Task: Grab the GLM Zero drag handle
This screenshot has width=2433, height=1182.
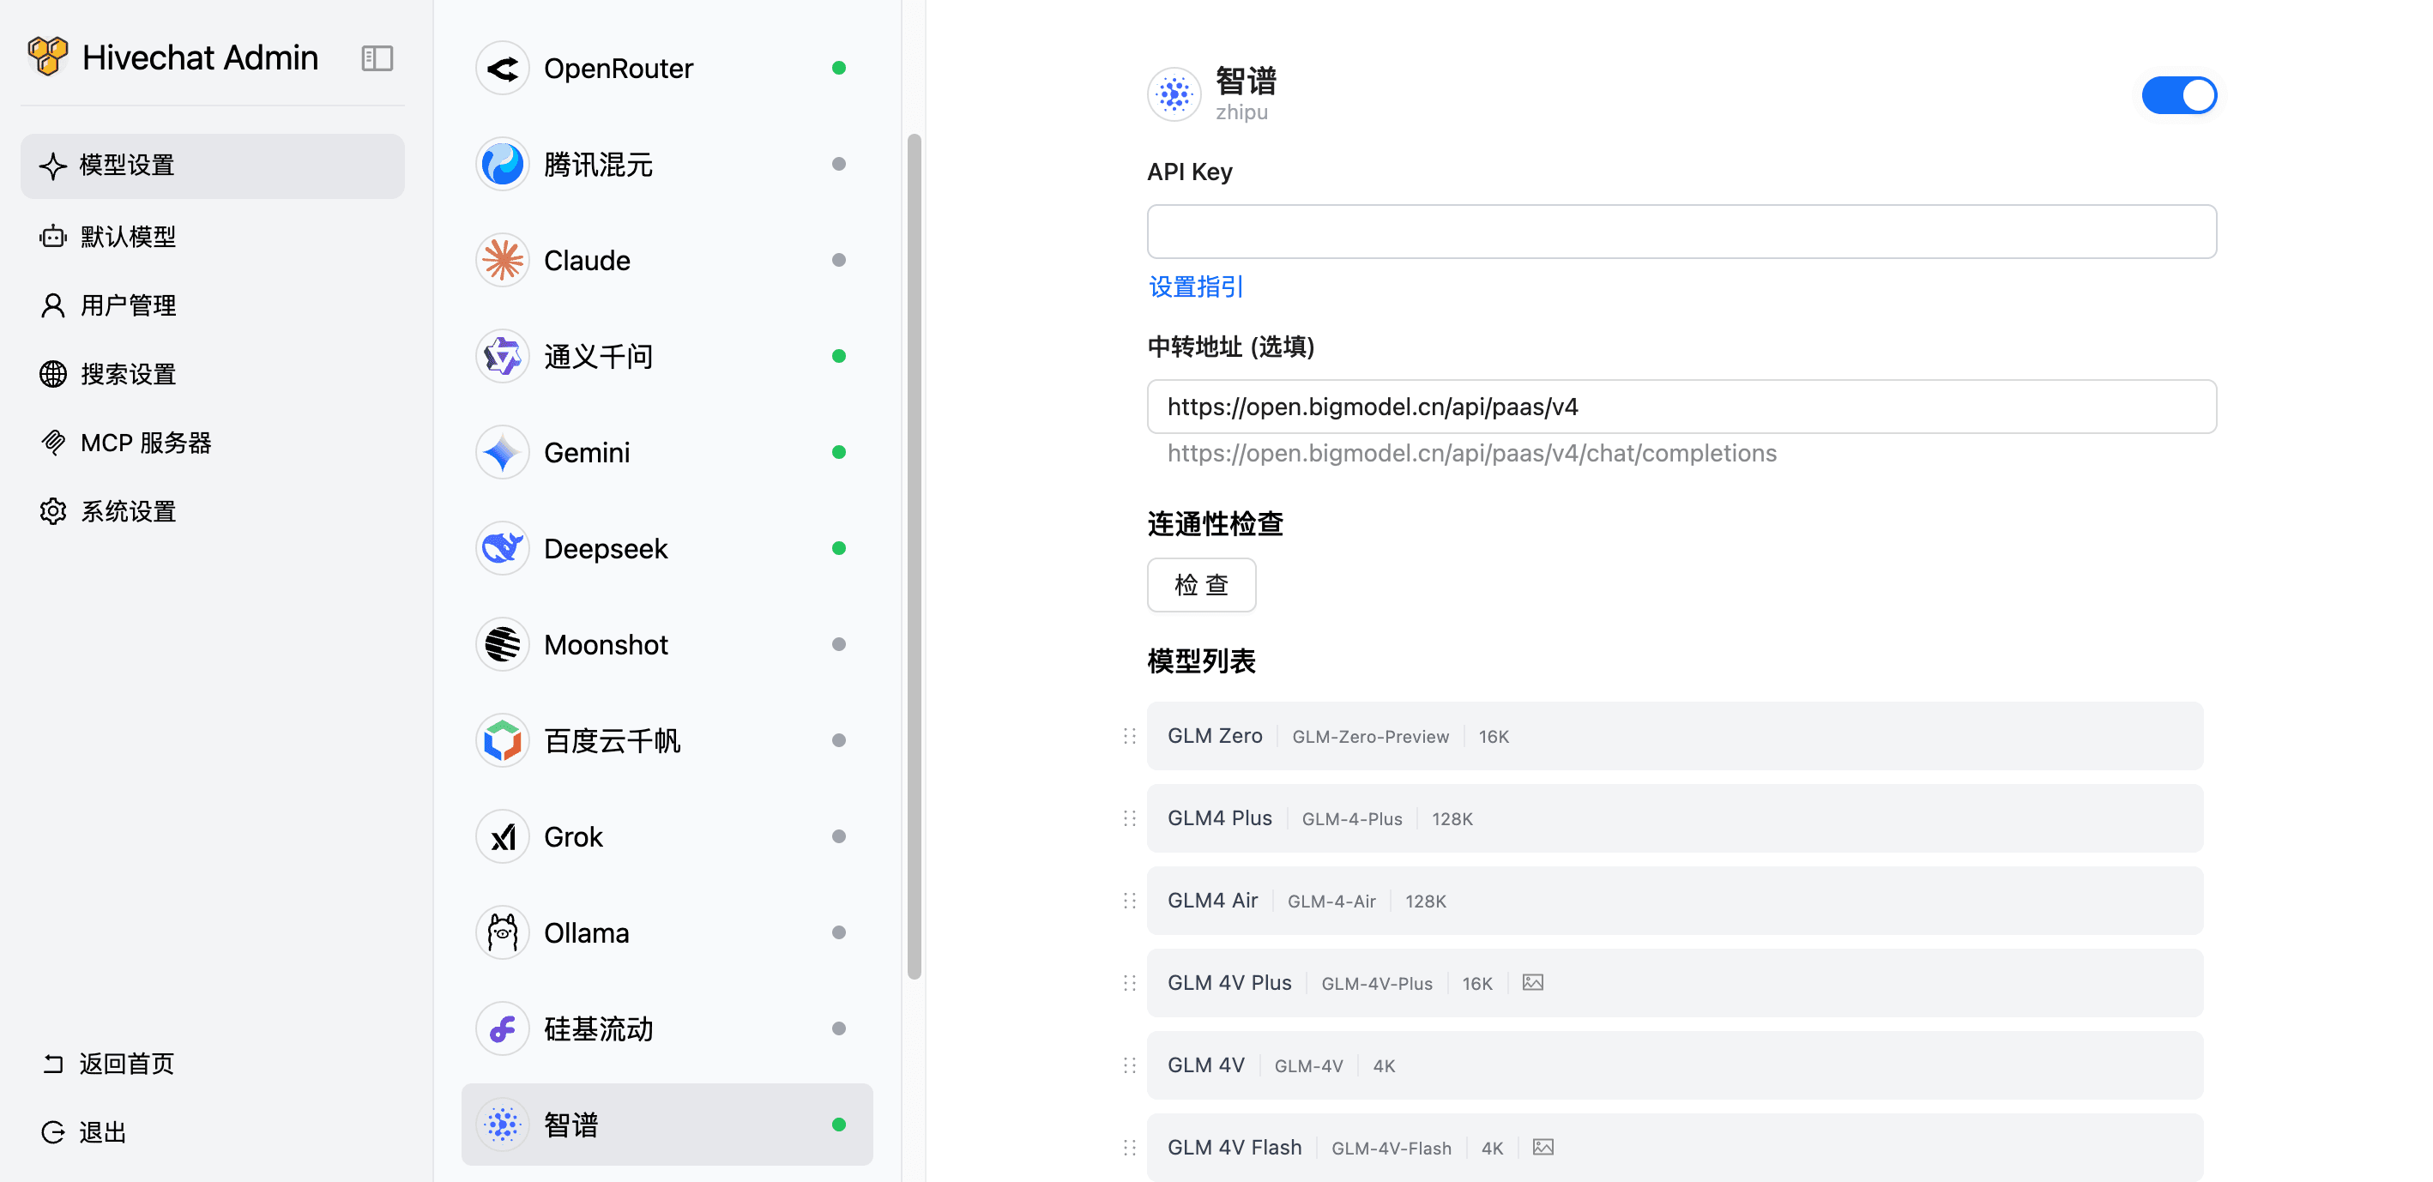Action: tap(1130, 736)
